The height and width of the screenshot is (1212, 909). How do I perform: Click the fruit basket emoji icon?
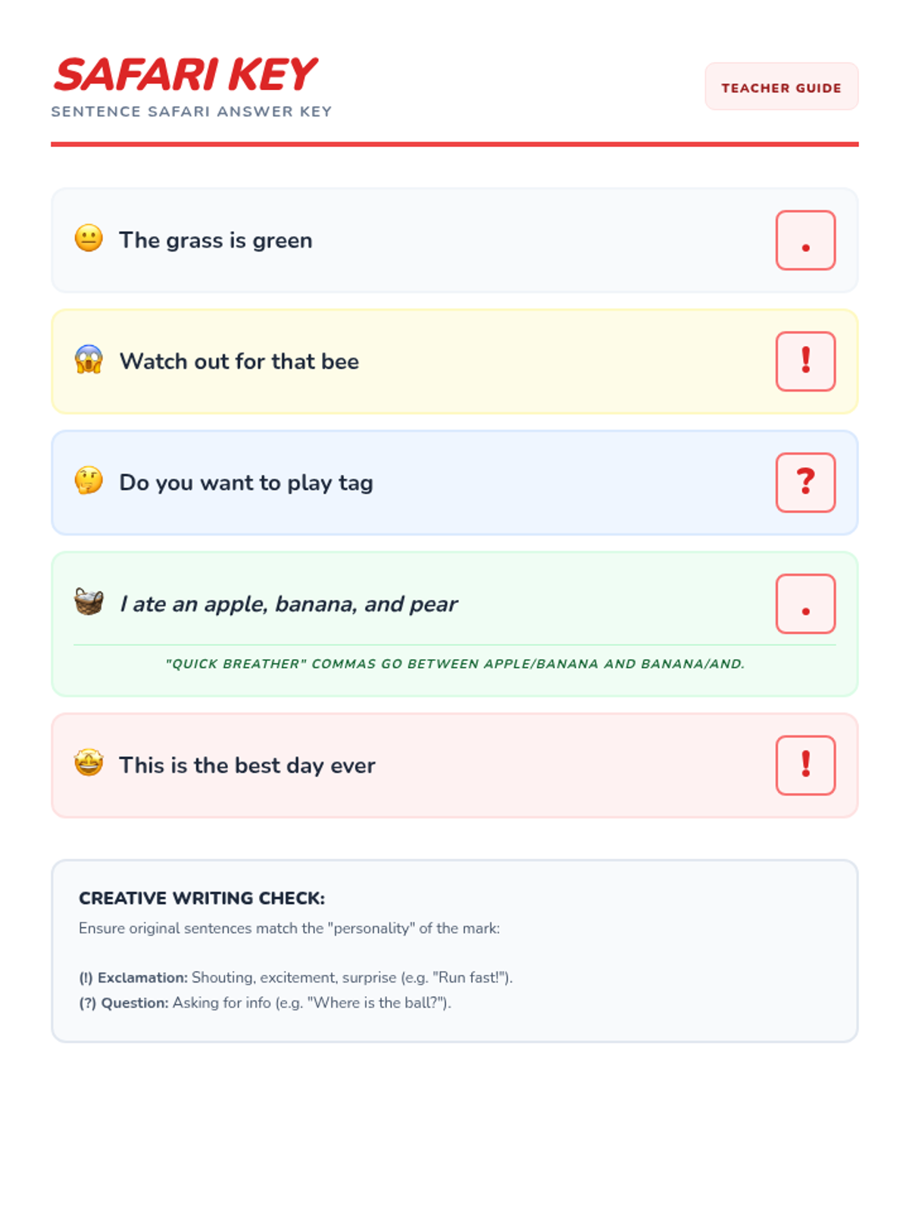(x=89, y=602)
